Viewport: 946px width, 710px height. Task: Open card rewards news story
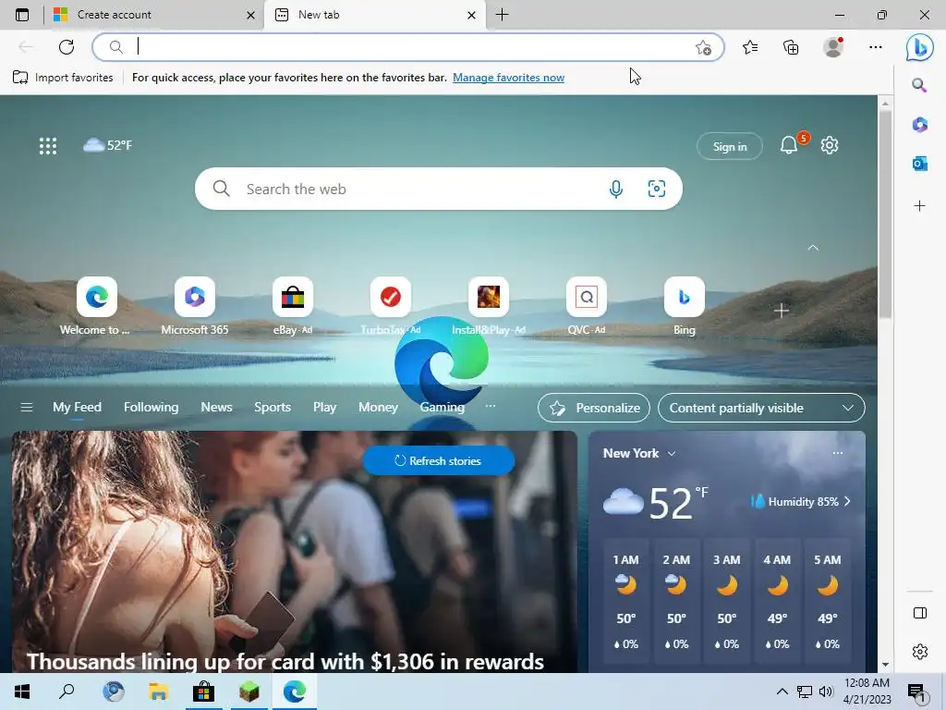[x=285, y=662]
